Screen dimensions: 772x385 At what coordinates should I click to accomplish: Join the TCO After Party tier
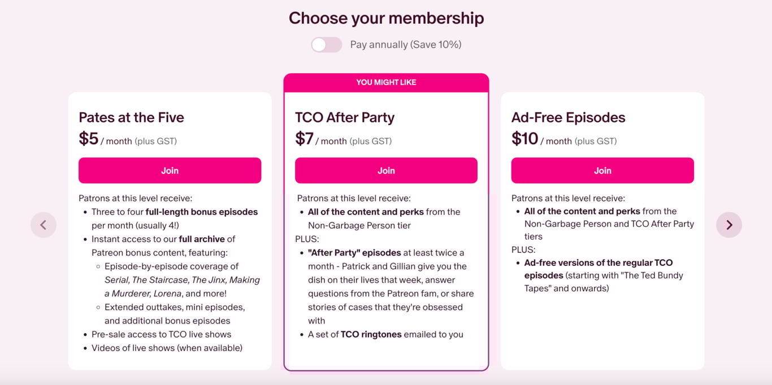point(386,170)
